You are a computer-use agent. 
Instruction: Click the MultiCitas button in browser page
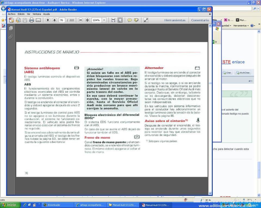click(243, 73)
